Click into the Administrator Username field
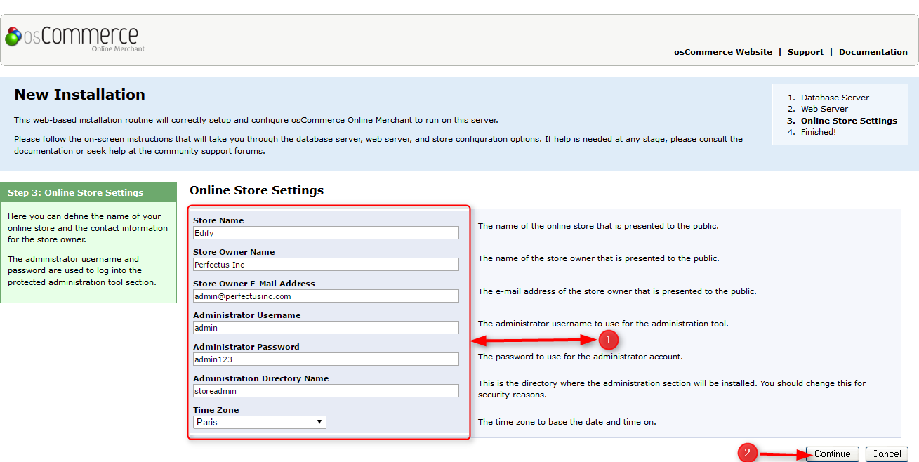 pyautogui.click(x=326, y=327)
